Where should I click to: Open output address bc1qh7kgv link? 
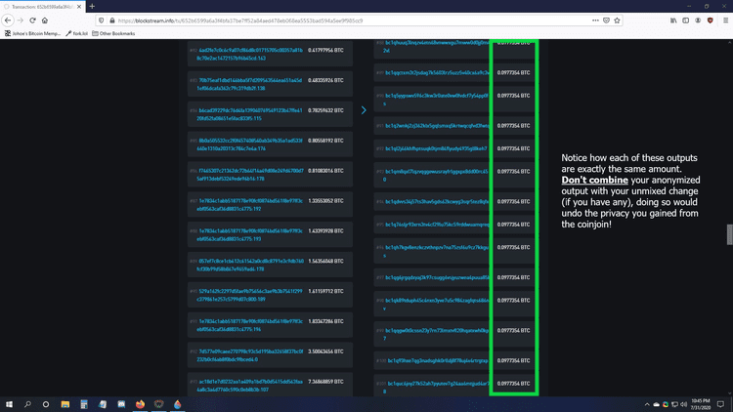[x=436, y=251]
